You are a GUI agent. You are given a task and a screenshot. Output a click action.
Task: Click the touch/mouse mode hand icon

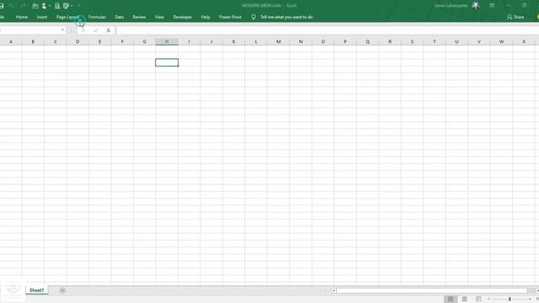click(44, 6)
